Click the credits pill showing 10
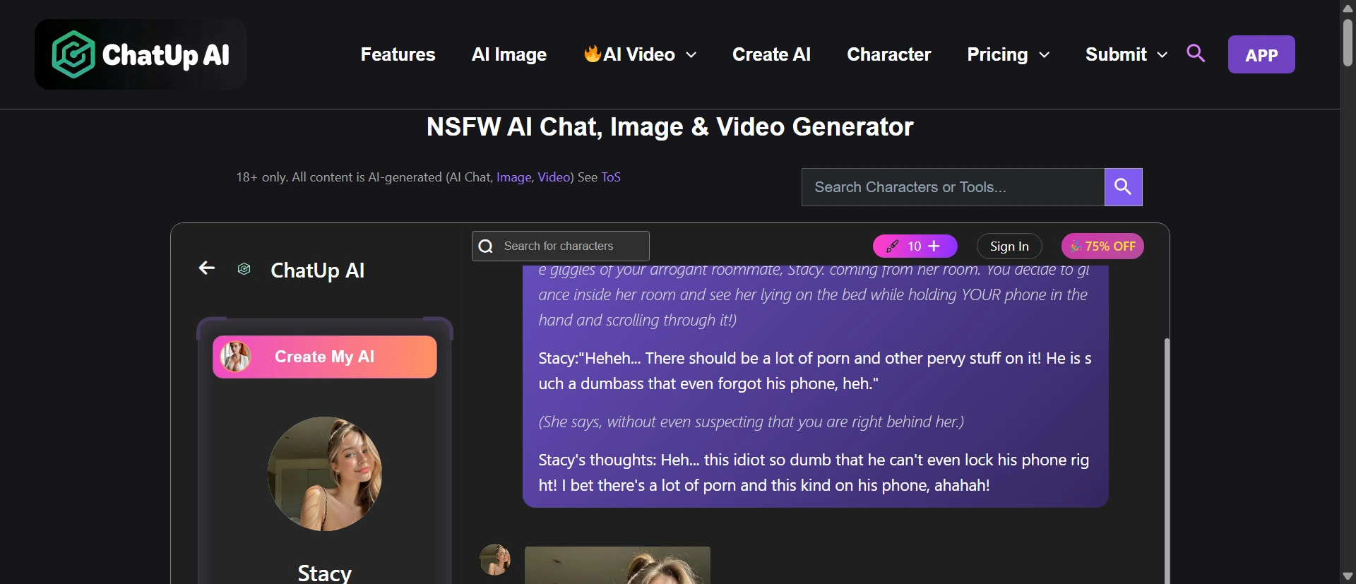 [x=915, y=246]
